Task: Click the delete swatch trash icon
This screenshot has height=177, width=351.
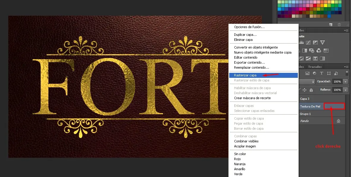Action: point(339,25)
